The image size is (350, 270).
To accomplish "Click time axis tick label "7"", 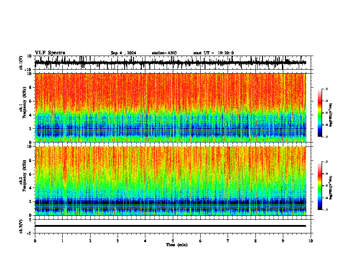I will point(228,241).
